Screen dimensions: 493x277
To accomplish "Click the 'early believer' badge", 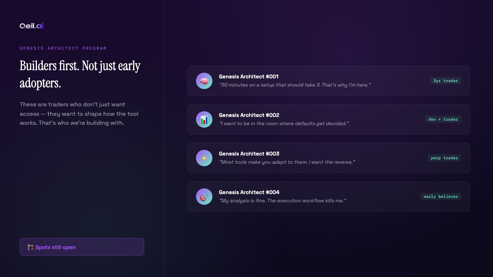I will (440, 197).
